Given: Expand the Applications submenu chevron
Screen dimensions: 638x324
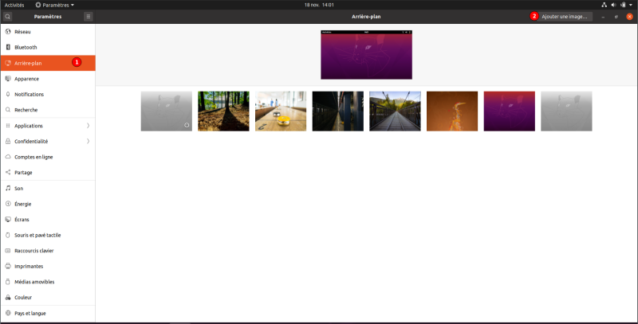Looking at the screenshot, I should (88, 126).
